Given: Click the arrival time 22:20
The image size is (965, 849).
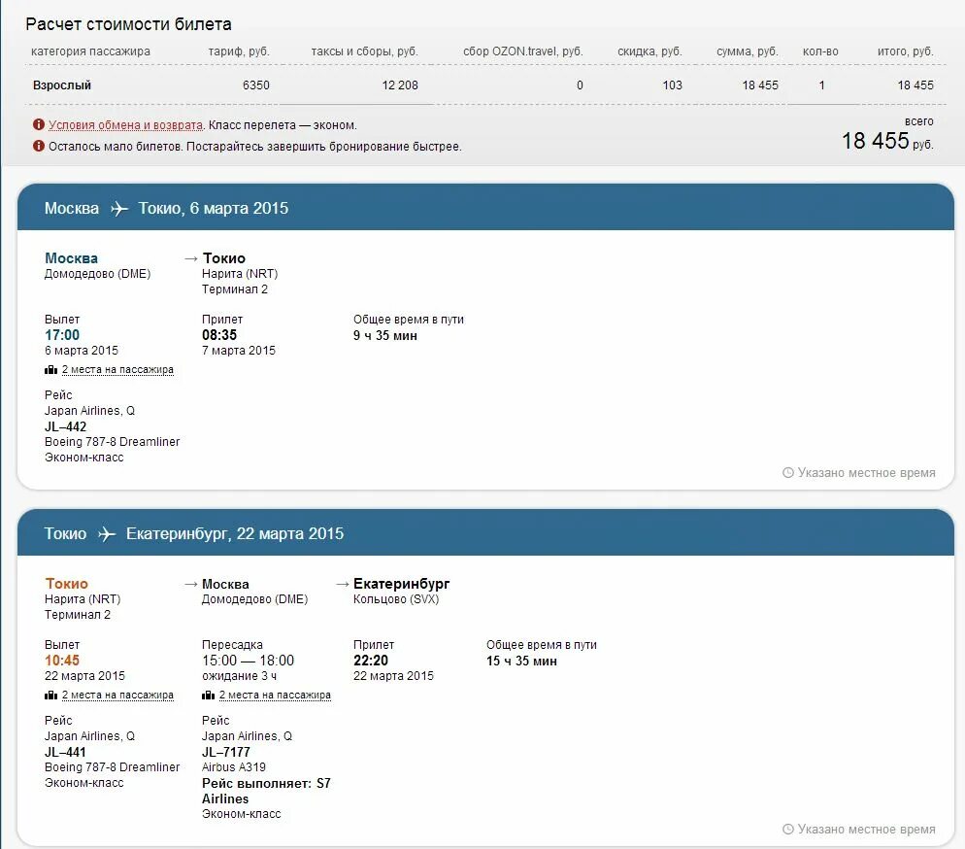Looking at the screenshot, I should [x=371, y=660].
